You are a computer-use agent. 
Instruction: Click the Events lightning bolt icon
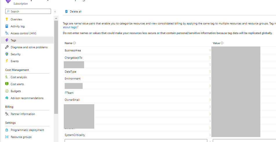point(7,61)
